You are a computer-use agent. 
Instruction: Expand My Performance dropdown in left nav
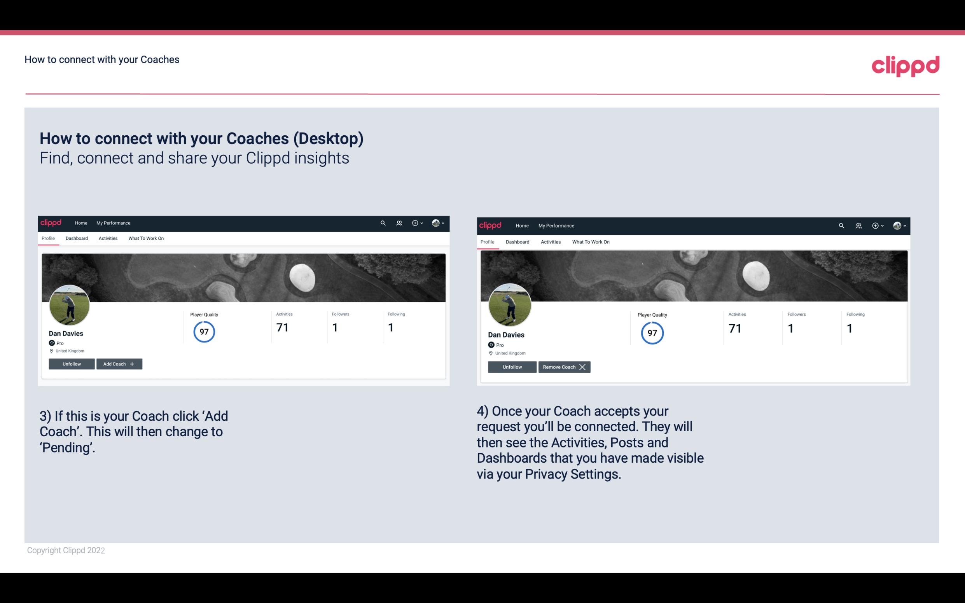pyautogui.click(x=113, y=222)
